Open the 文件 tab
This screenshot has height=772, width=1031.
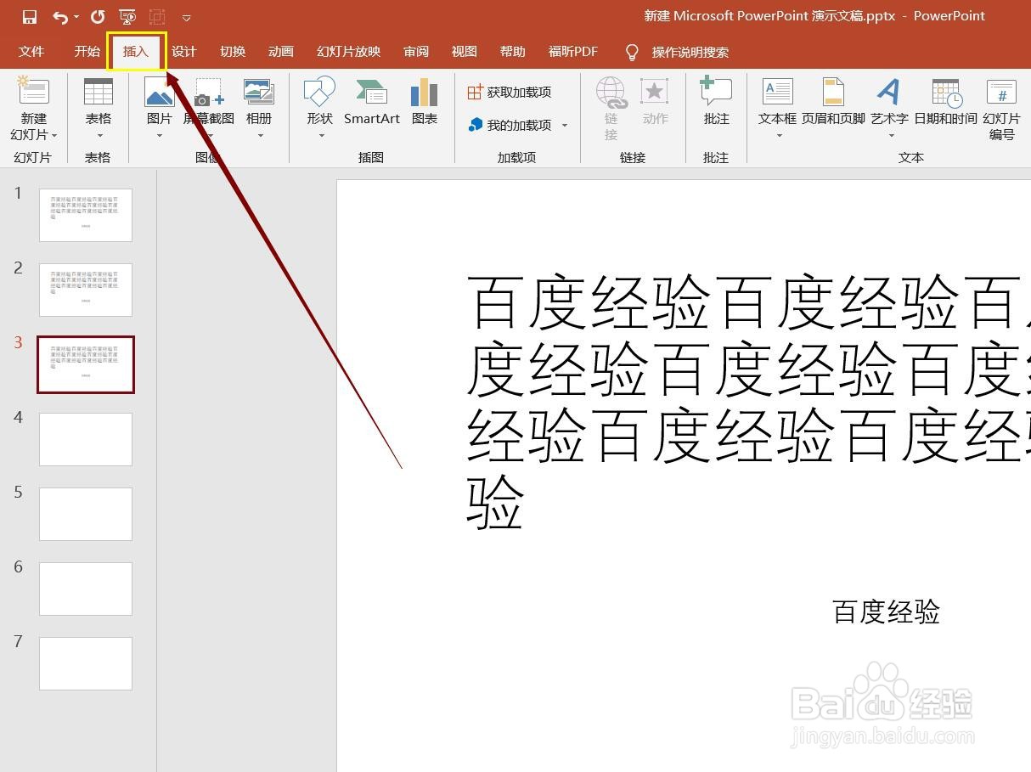31,52
